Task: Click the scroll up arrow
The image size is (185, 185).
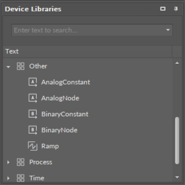Action: pyautogui.click(x=177, y=63)
